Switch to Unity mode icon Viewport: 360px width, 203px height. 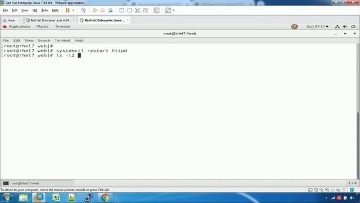click(145, 10)
